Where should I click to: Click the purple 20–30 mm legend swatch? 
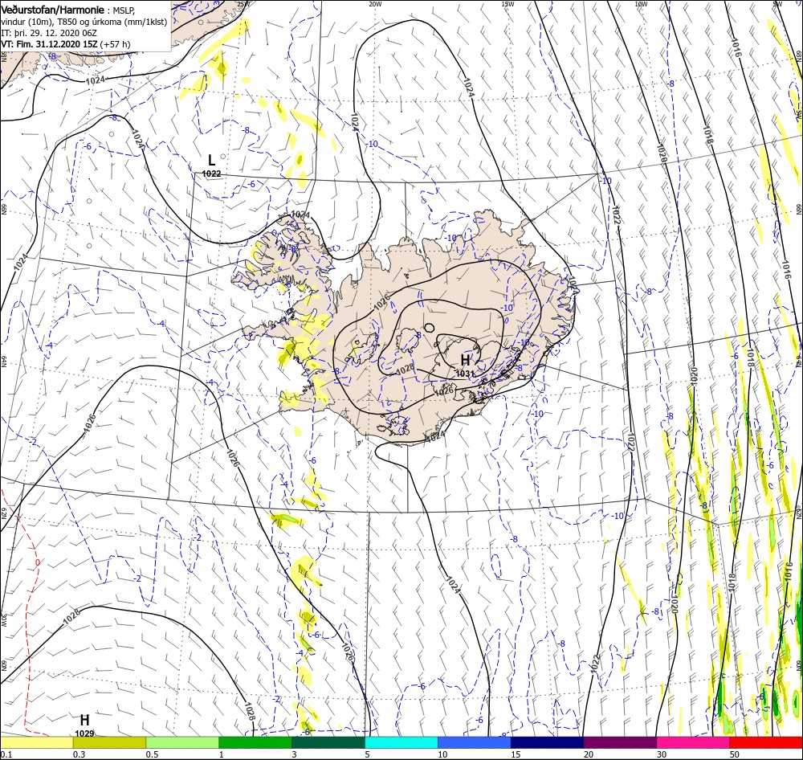pos(620,742)
